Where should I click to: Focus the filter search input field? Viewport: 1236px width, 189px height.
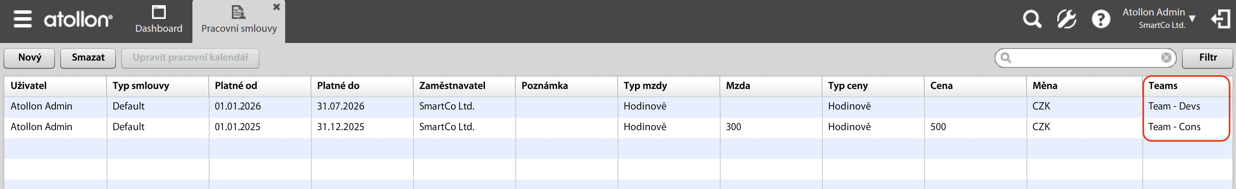pos(1084,58)
